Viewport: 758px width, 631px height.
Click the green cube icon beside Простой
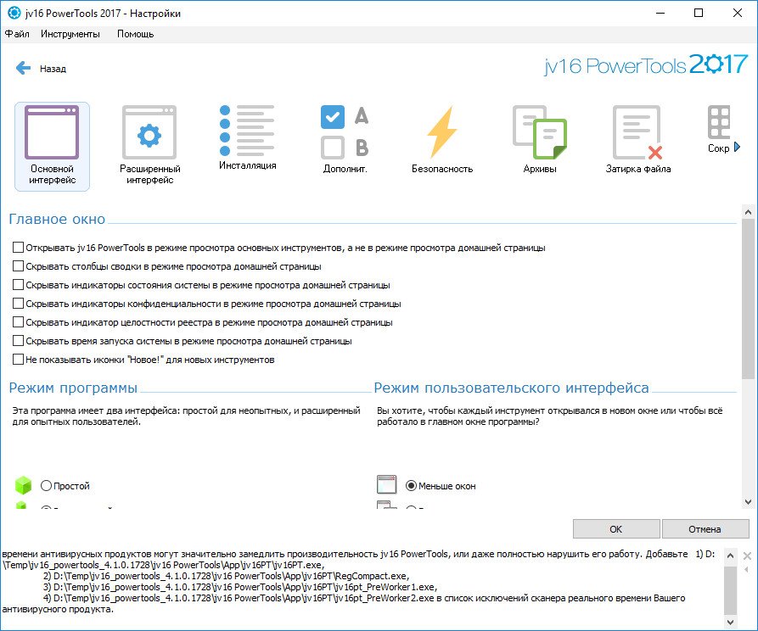point(23,485)
